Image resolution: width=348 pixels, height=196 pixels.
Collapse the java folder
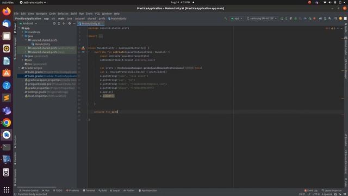pos(22,36)
